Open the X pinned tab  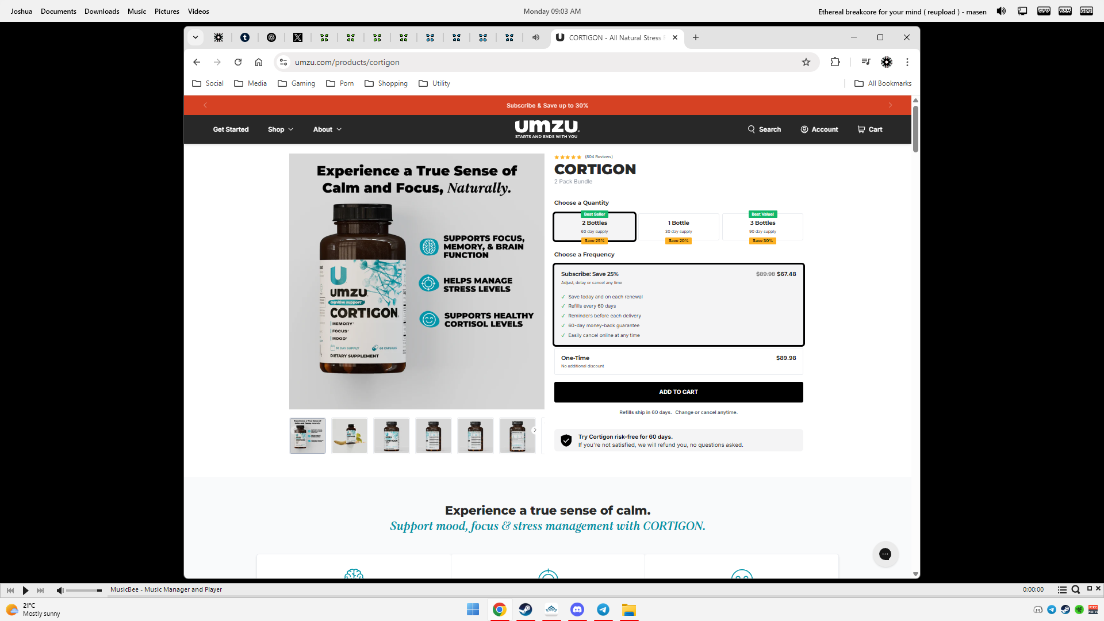(298, 37)
